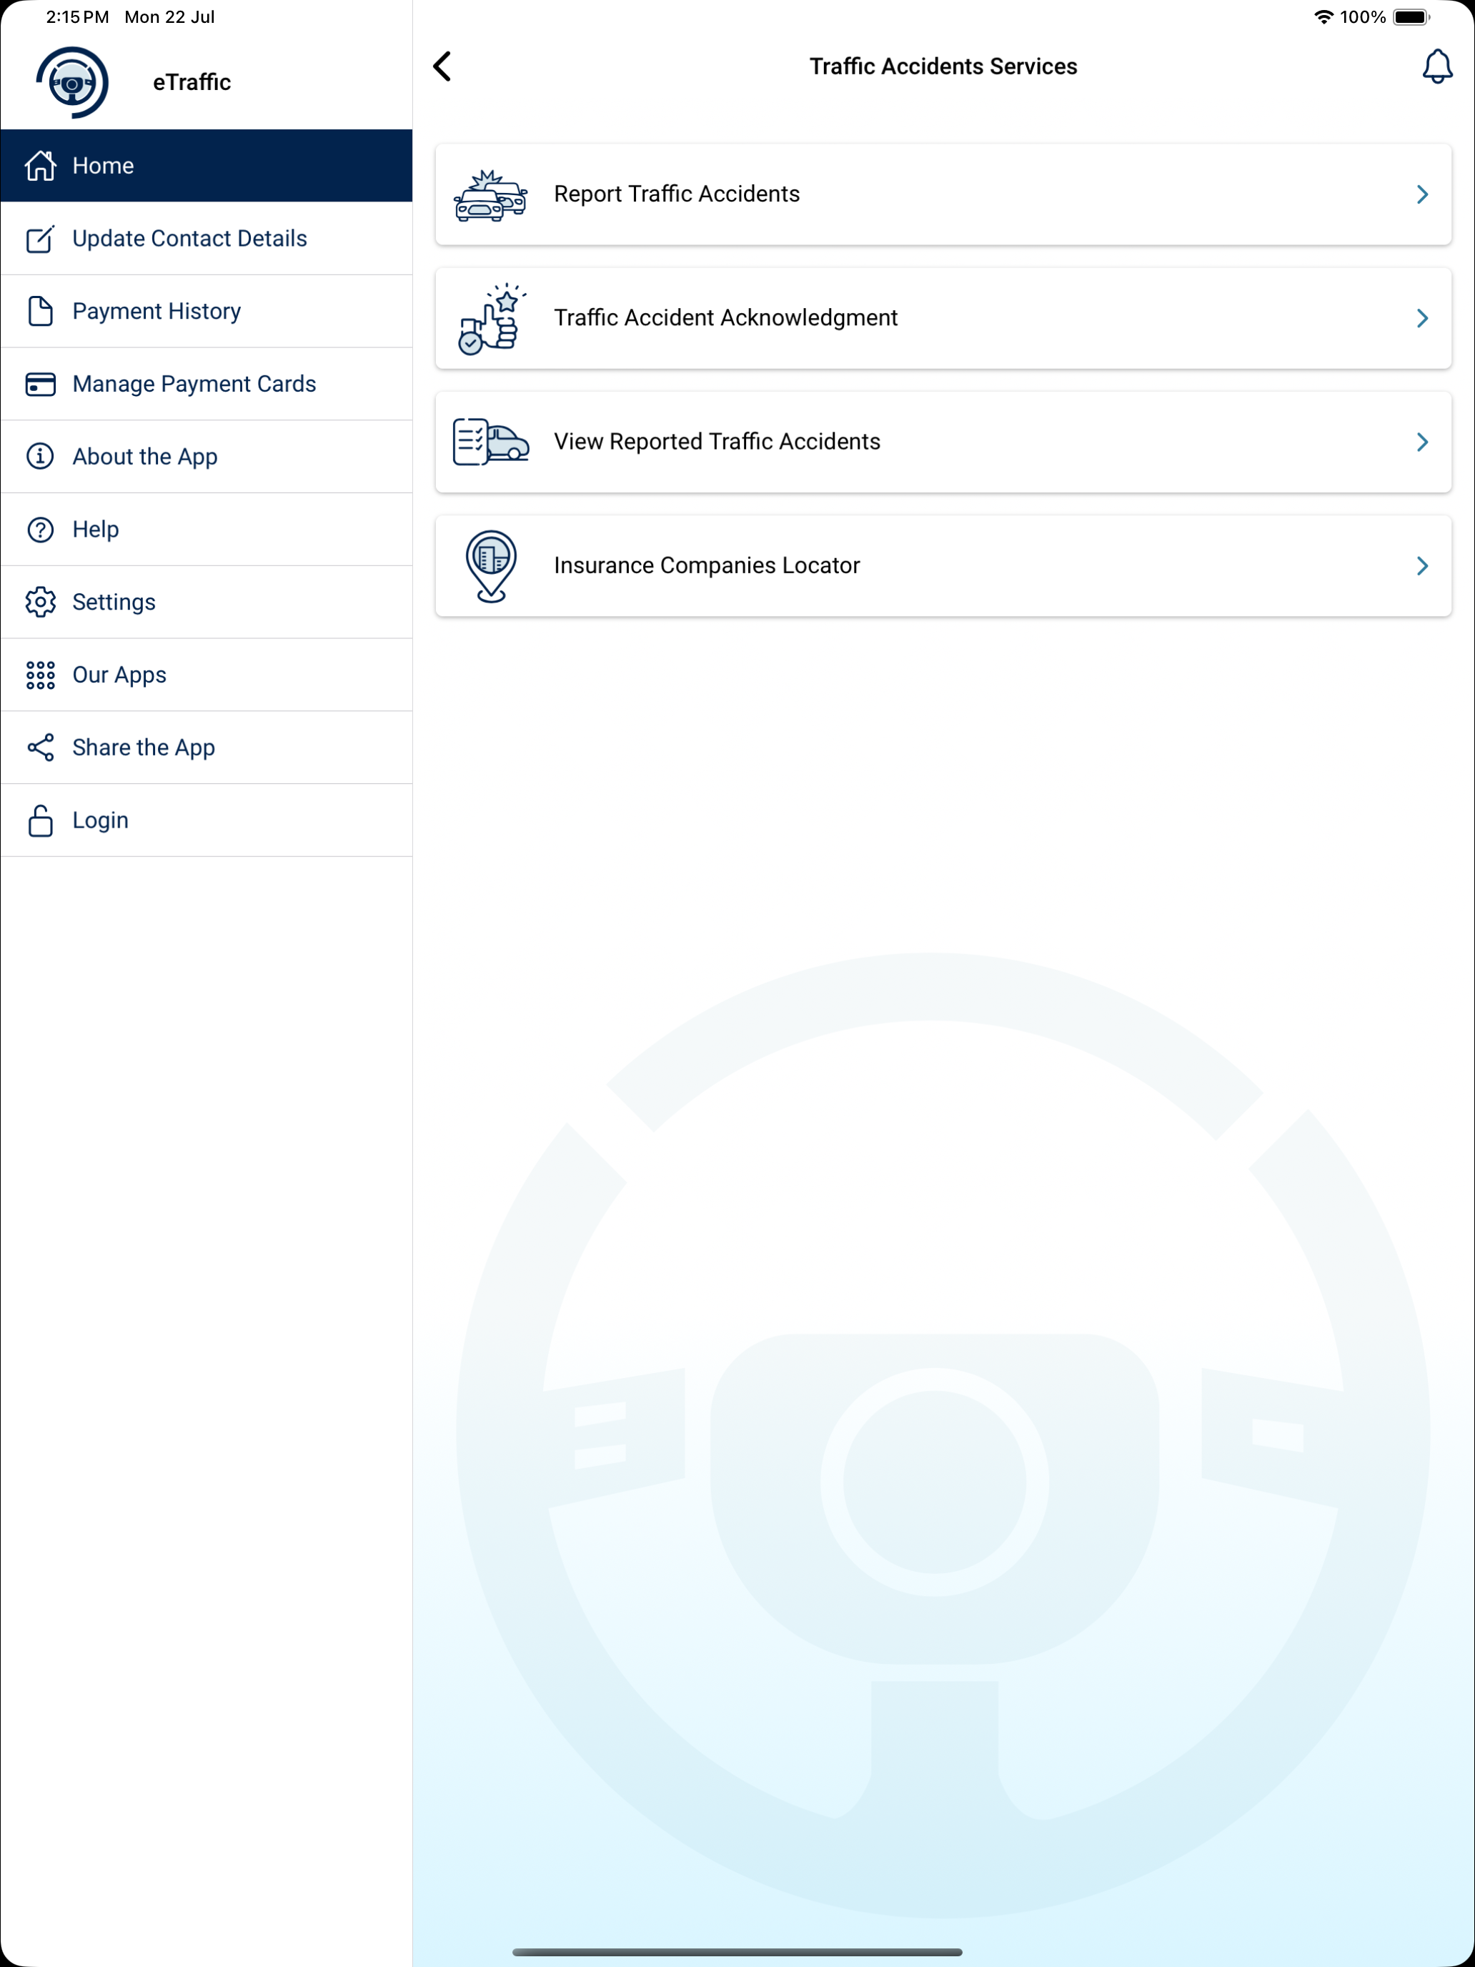Click the Settings gear icon
The image size is (1475, 1967).
click(x=40, y=602)
